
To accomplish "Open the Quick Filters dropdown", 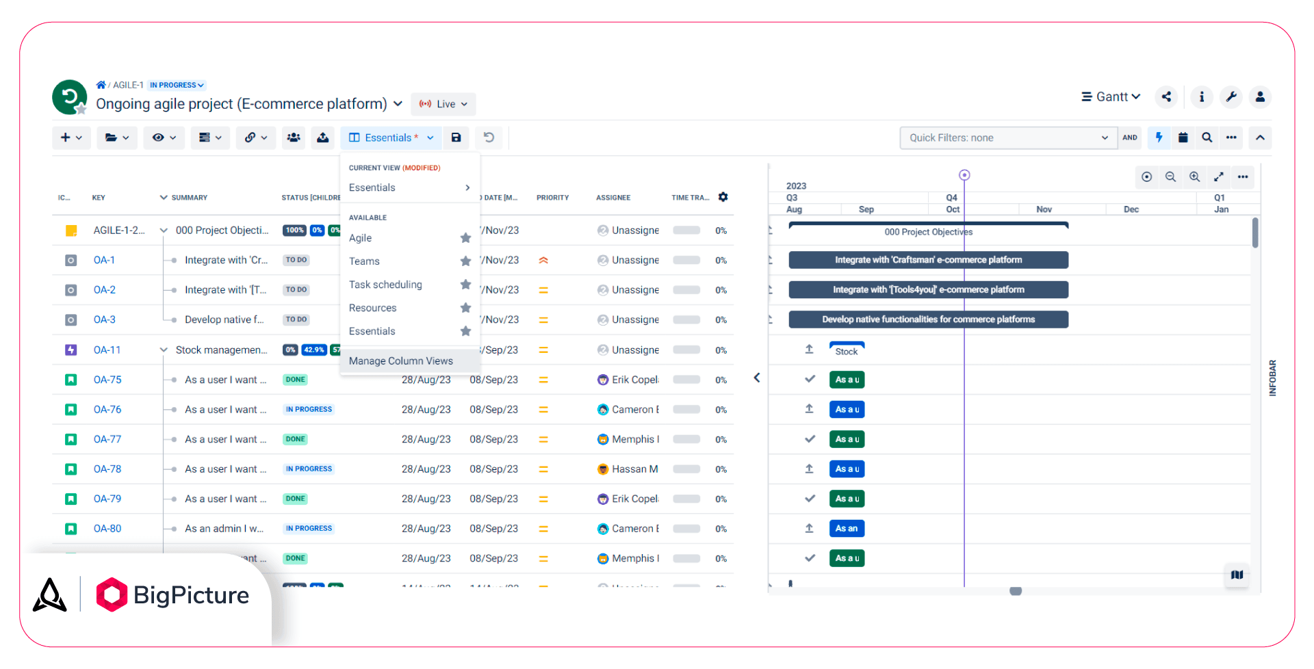I will click(x=1008, y=137).
